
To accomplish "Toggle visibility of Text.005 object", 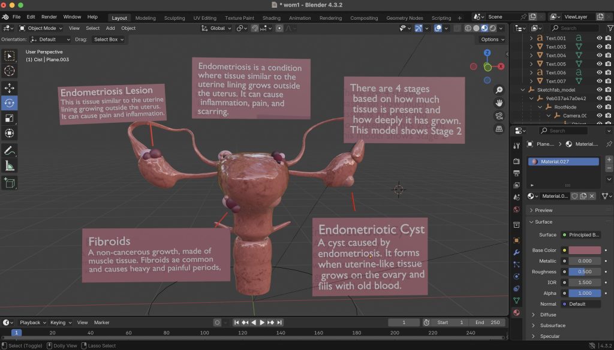I will (599, 64).
